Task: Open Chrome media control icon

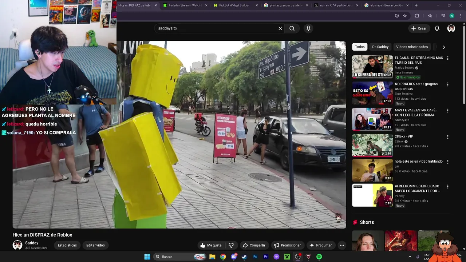Action: [443, 16]
